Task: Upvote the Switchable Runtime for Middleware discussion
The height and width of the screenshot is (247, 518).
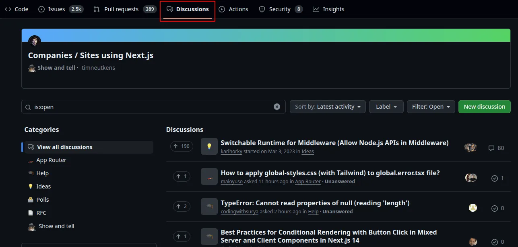Action: point(182,146)
